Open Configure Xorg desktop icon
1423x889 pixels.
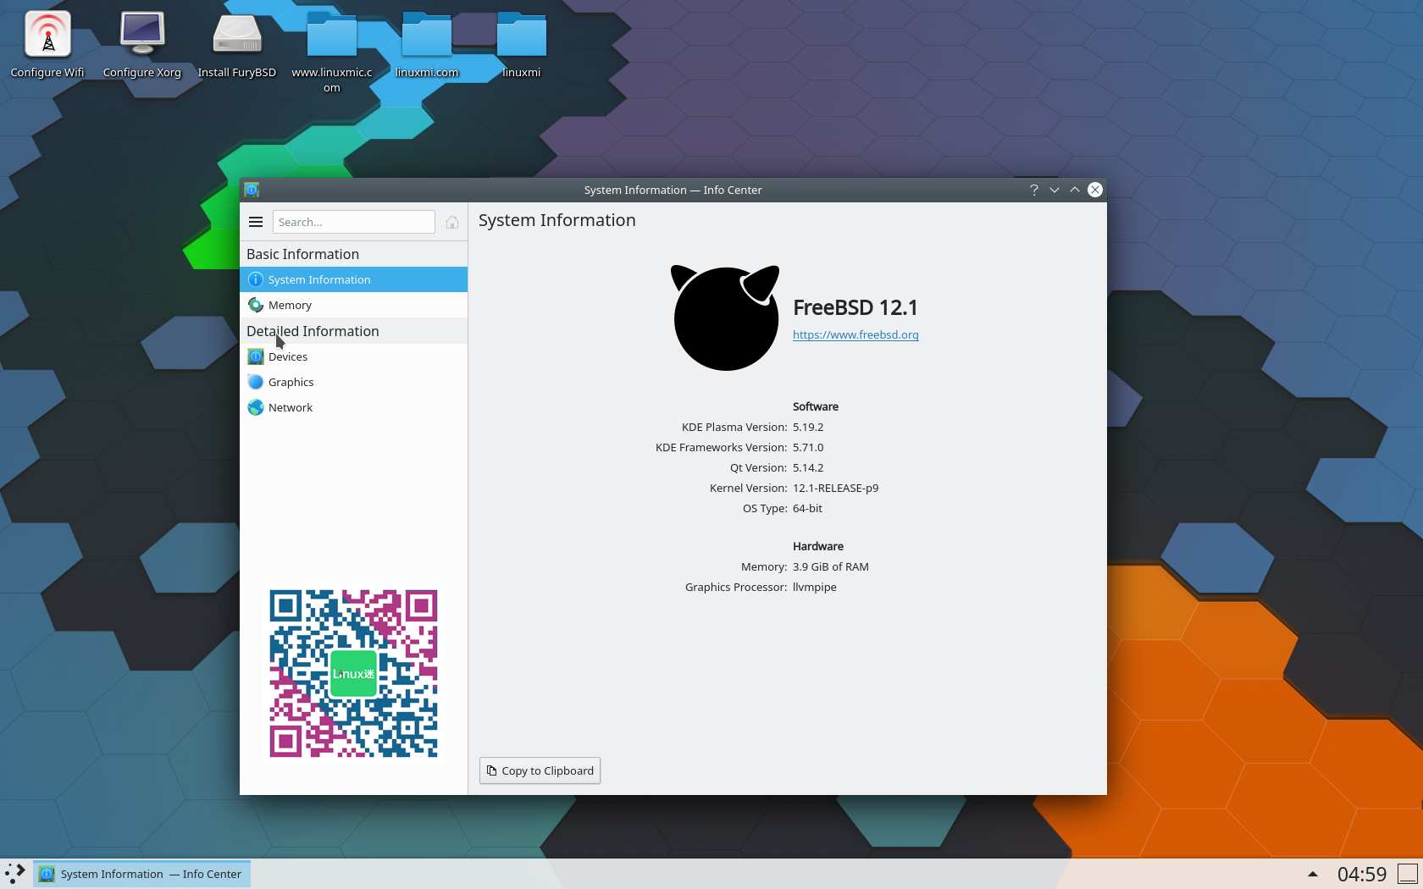[x=142, y=44]
